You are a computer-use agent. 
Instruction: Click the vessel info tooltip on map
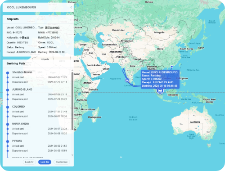click(x=160, y=79)
